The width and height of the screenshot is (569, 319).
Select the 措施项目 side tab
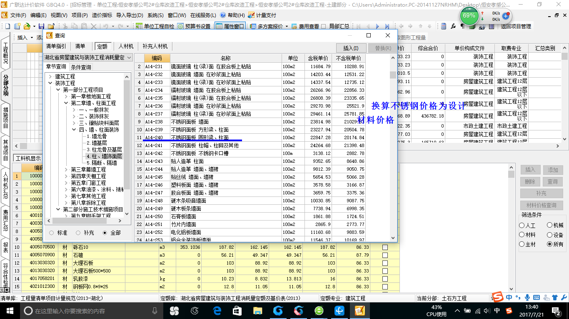pyautogui.click(x=5, y=118)
